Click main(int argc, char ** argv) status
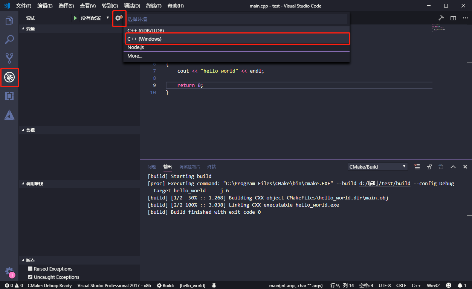Viewport: 472px width, 289px height. point(296,286)
